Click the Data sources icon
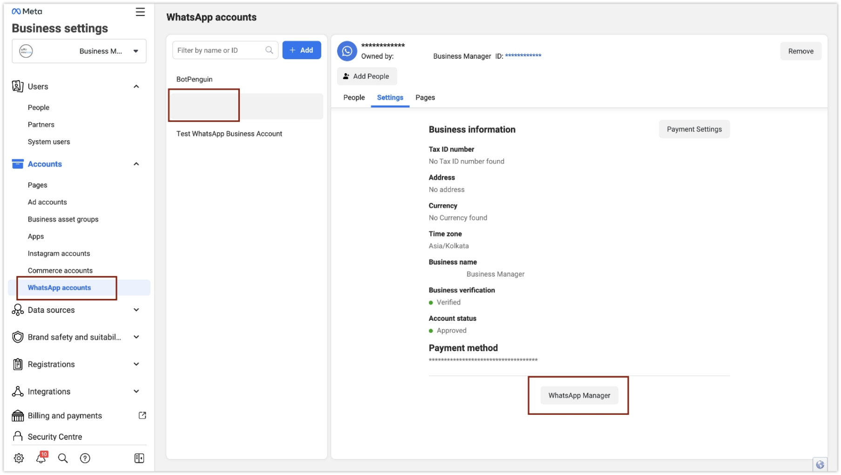The height and width of the screenshot is (475, 841). point(18,310)
